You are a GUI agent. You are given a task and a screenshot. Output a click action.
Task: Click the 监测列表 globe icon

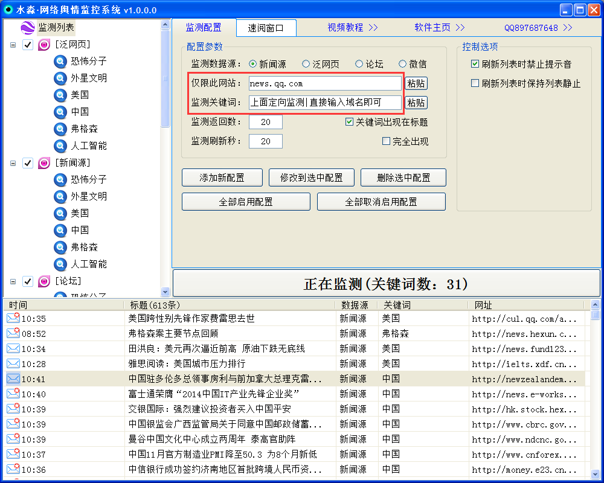pyautogui.click(x=27, y=28)
